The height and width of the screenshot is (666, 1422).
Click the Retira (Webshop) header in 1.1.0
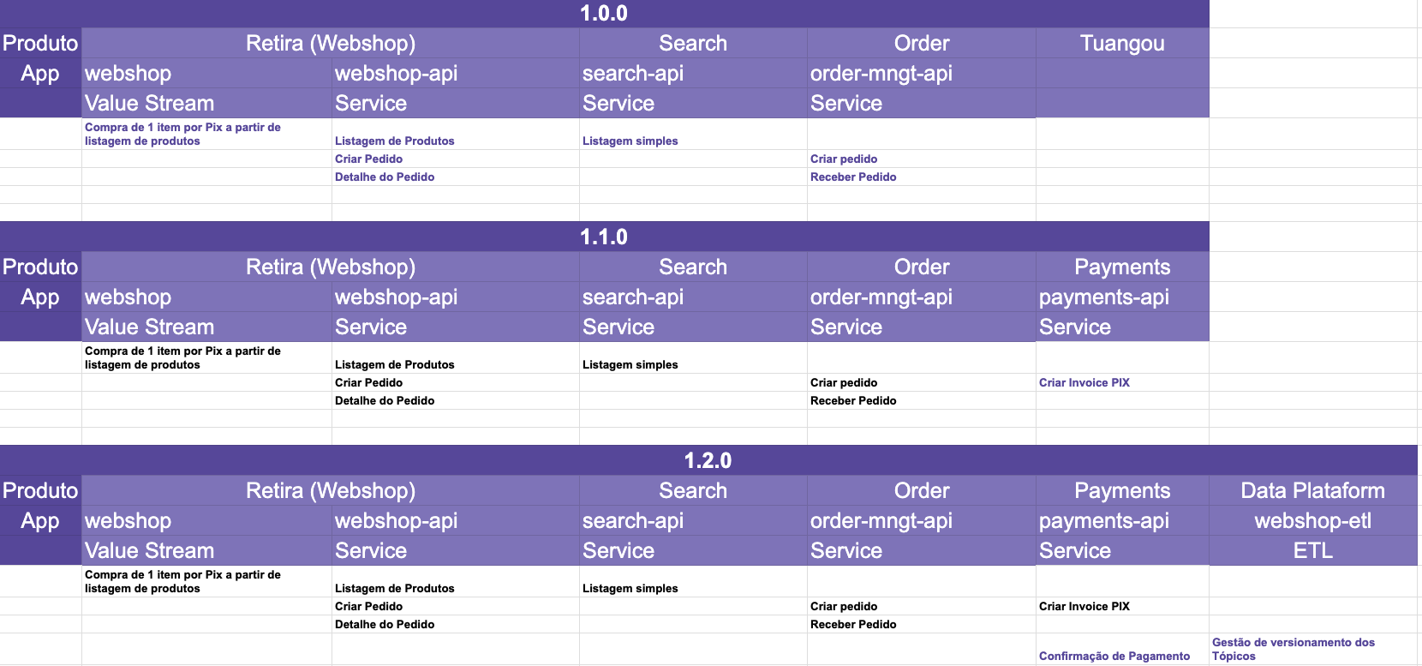click(x=330, y=267)
